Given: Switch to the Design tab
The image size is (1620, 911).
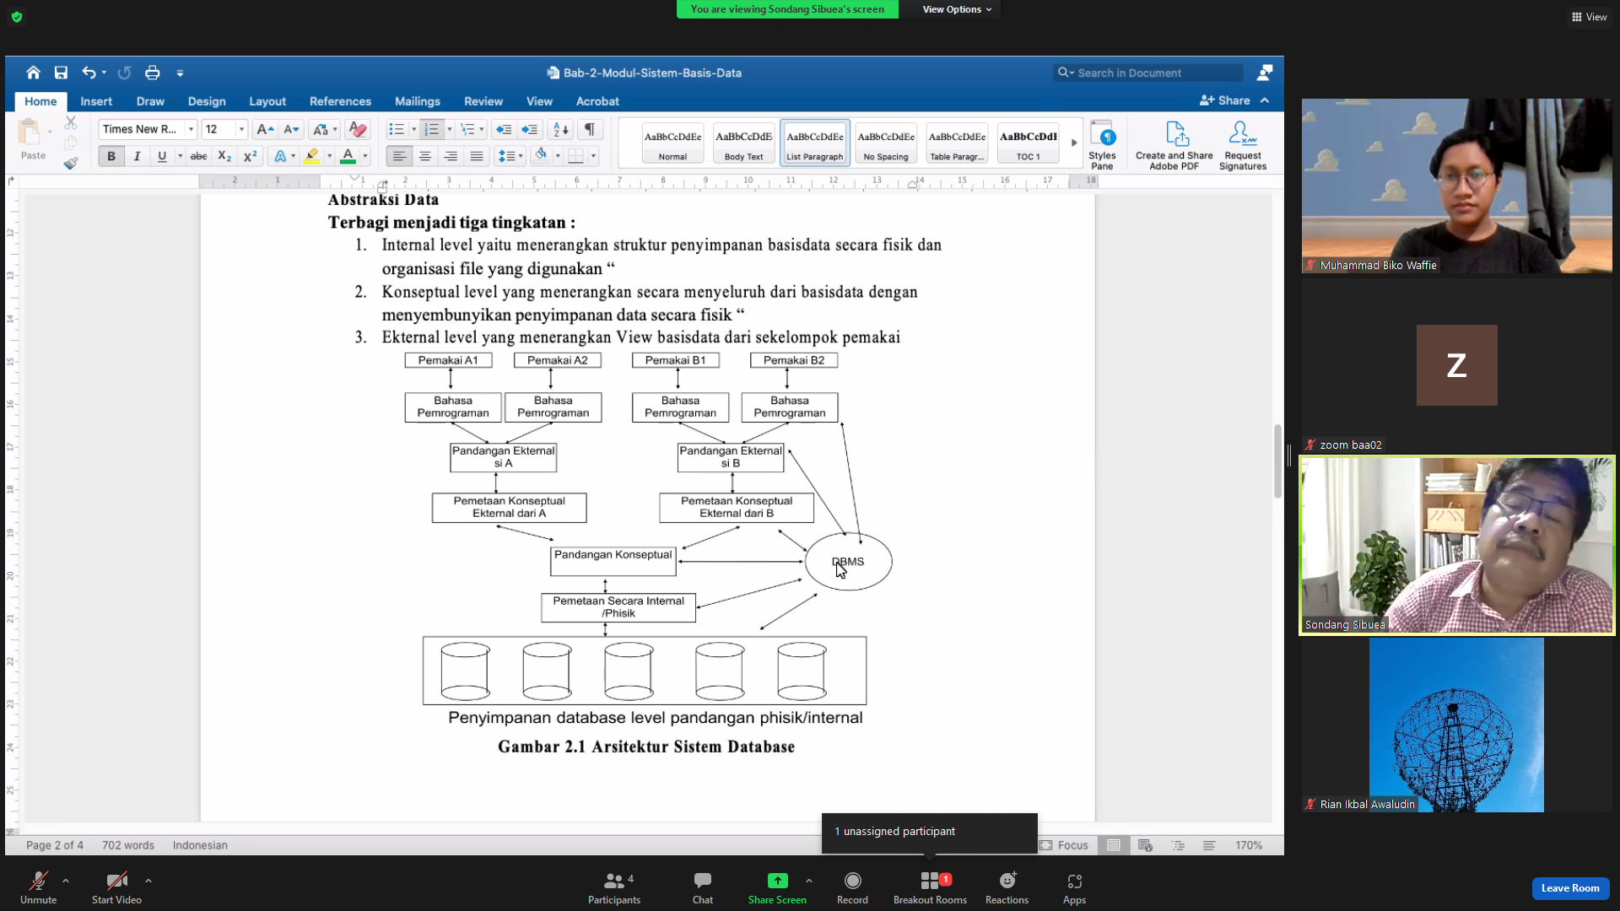Looking at the screenshot, I should coord(207,101).
